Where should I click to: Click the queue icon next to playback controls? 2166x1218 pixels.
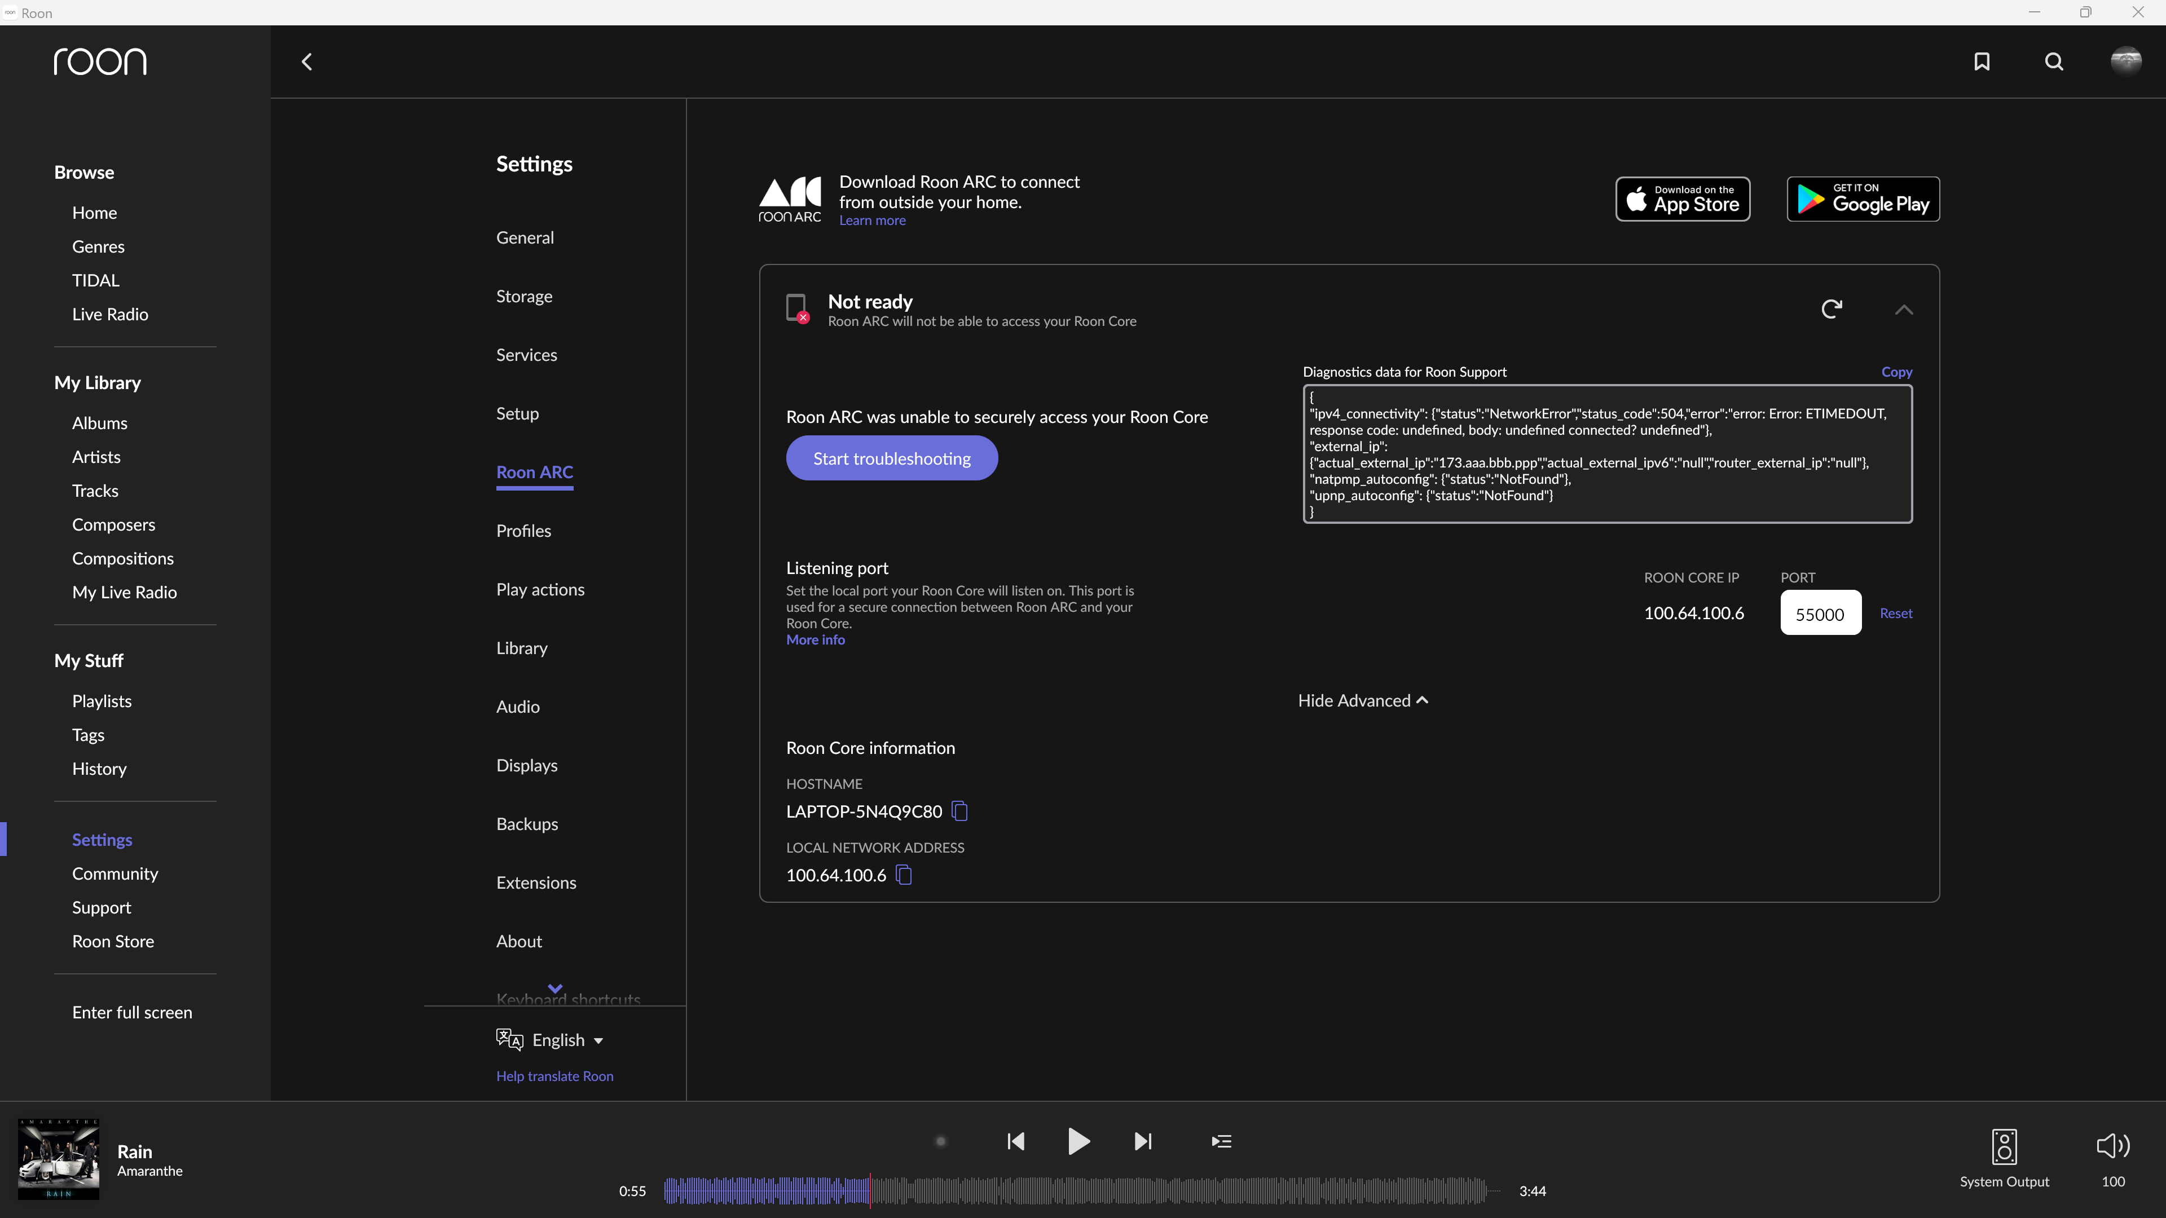click(1221, 1141)
